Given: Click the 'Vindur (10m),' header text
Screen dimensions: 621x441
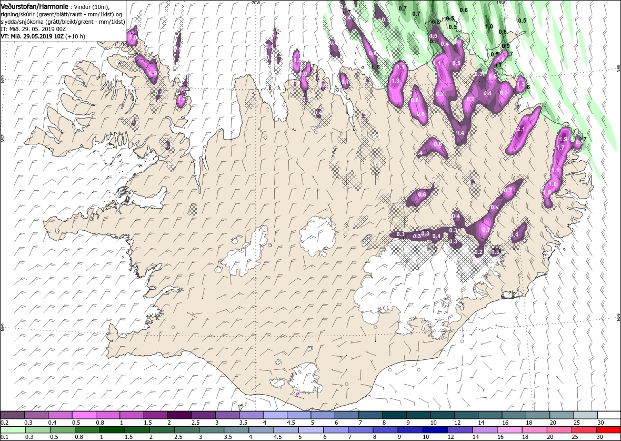Looking at the screenshot, I should (92, 7).
